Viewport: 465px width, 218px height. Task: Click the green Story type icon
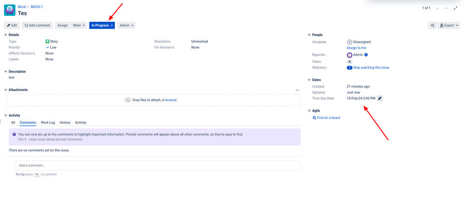pos(47,41)
